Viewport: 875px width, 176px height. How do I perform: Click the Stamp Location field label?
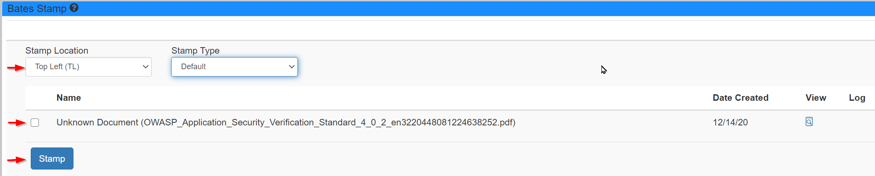pyautogui.click(x=57, y=51)
